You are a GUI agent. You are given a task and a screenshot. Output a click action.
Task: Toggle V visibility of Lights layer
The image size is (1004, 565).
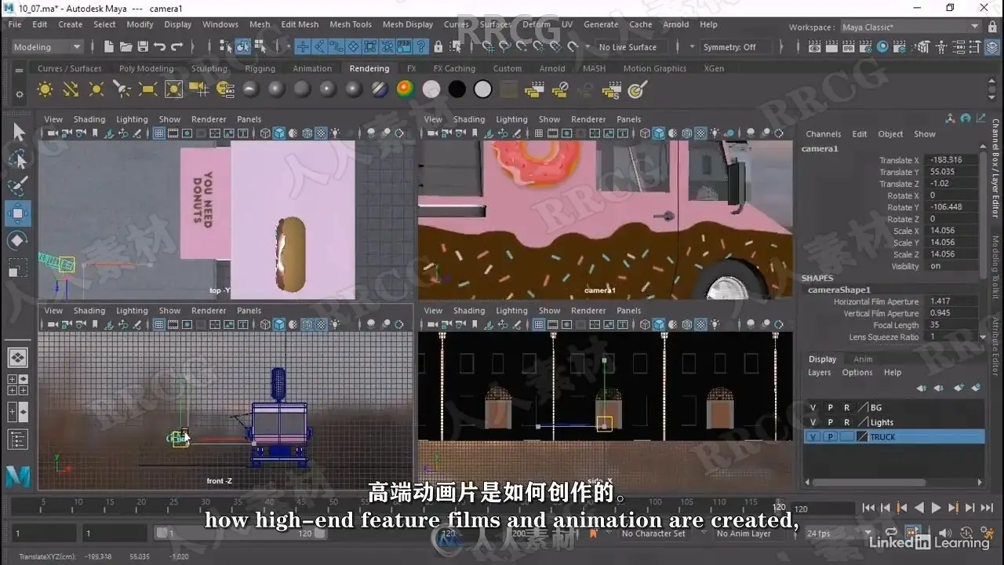813,422
